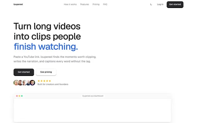Image resolution: width=197 pixels, height=123 pixels.
Task: Open the How it works section
Action: point(70,4)
